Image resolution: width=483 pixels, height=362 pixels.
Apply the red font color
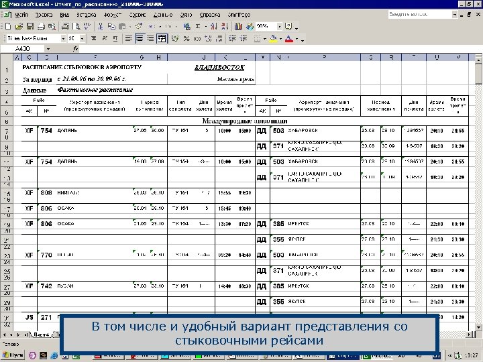pos(289,38)
